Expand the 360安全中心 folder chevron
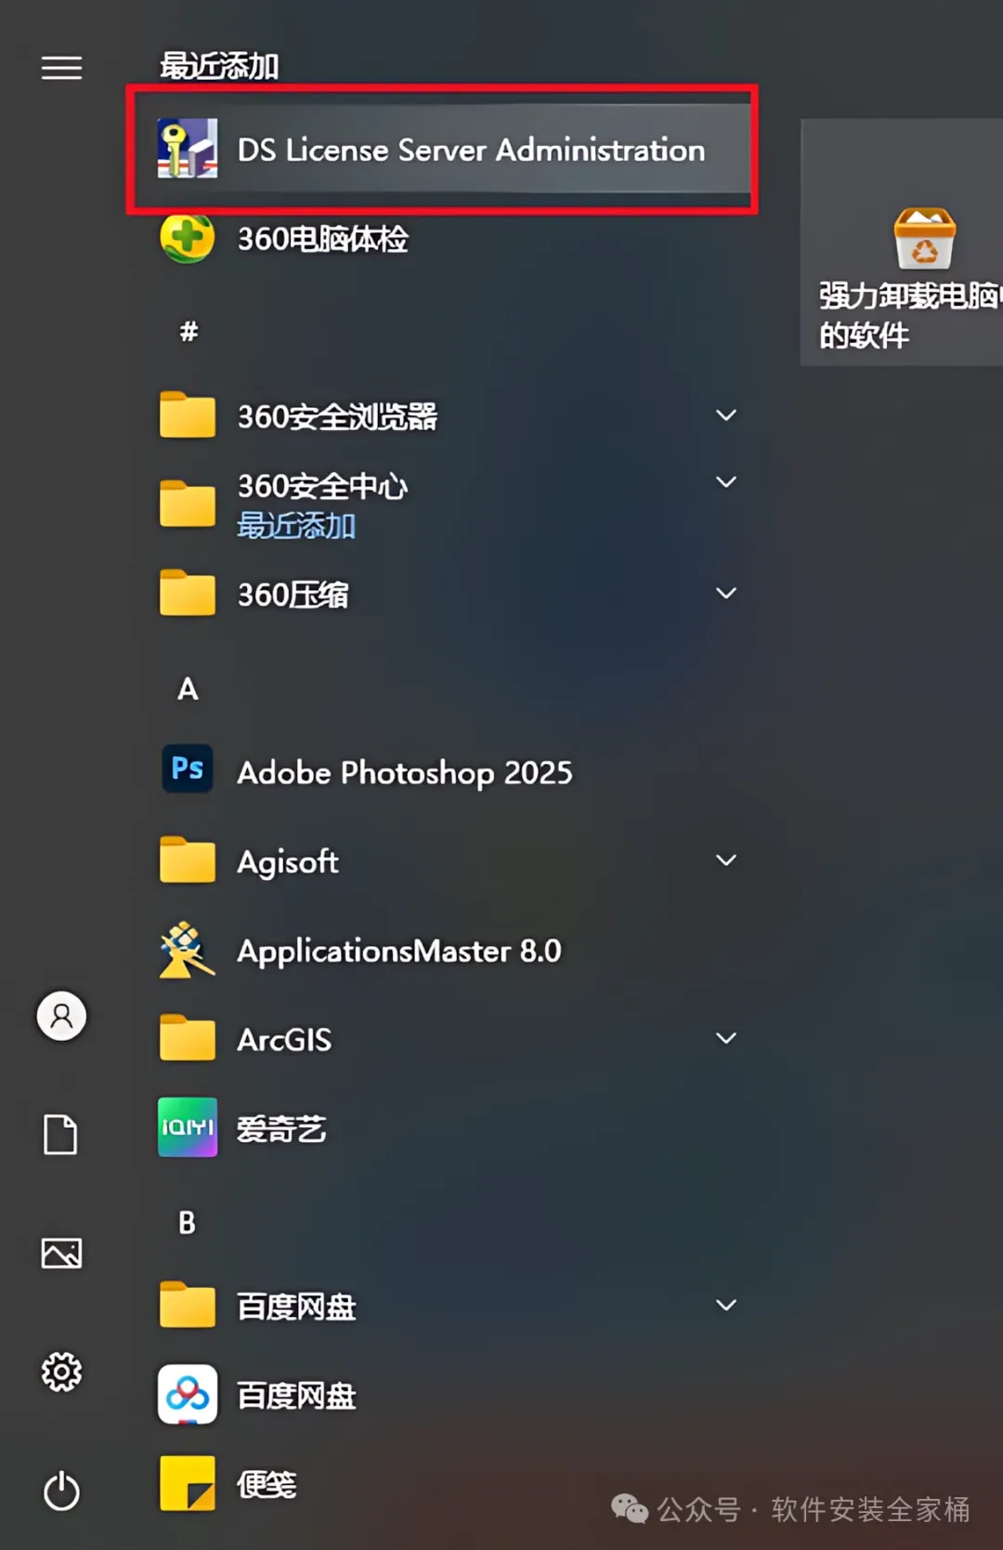Image resolution: width=1003 pixels, height=1550 pixels. tap(726, 482)
